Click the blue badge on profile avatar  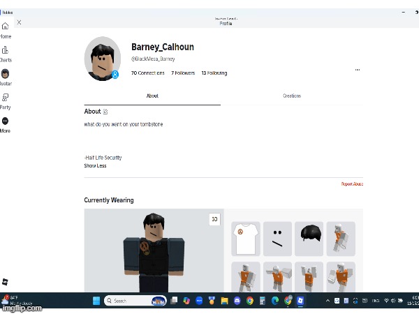115,73
